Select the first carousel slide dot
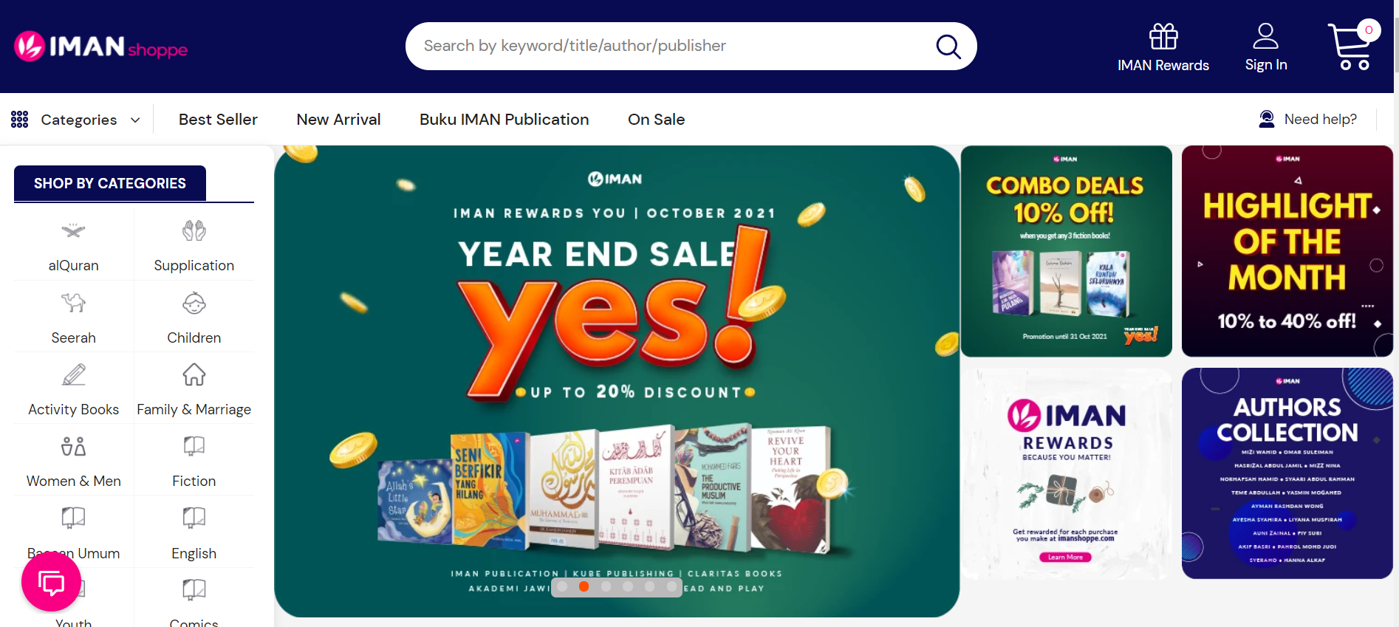 pyautogui.click(x=562, y=586)
